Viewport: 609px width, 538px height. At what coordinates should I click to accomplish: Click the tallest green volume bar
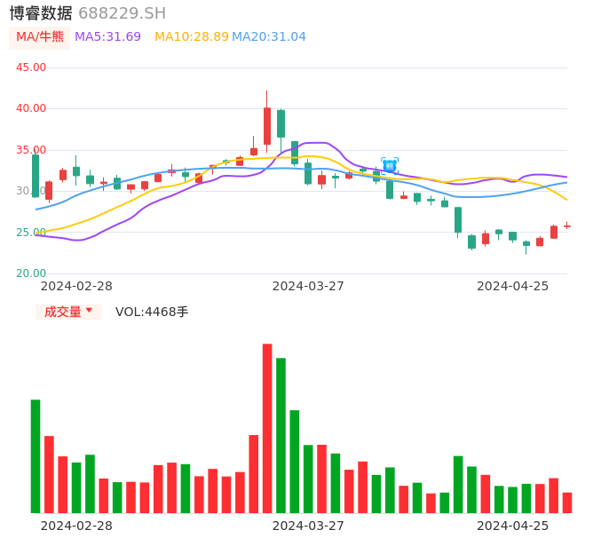tap(281, 435)
